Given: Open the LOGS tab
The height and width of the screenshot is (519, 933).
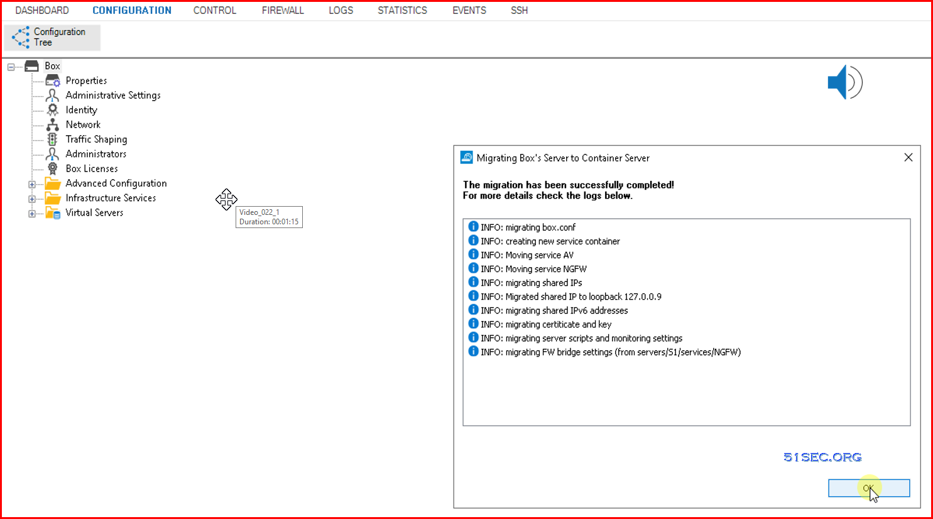Looking at the screenshot, I should coord(341,11).
